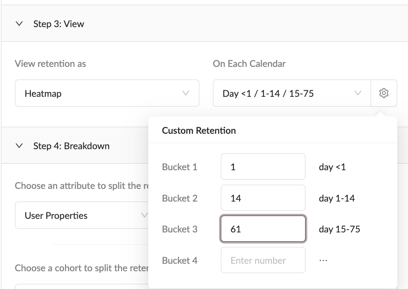Open the Day <1 / 1-14 / 15-75 dropdown
408x289 pixels.
pyautogui.click(x=291, y=93)
